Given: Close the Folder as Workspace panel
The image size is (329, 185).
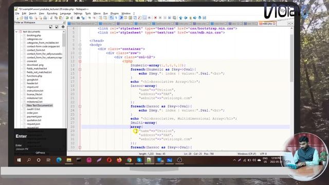Looking at the screenshot, I should coord(64,23).
